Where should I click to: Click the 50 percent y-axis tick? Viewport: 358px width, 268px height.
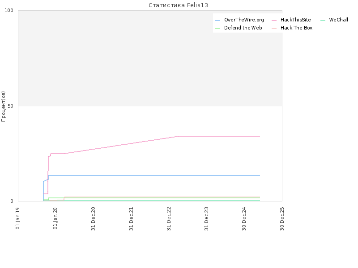pos(10,106)
